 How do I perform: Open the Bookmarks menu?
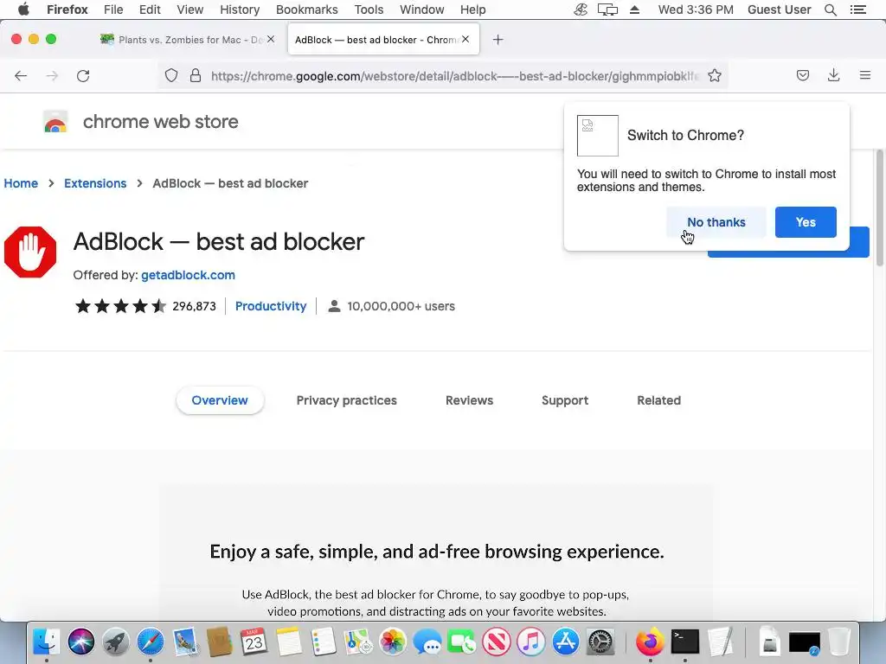307,10
